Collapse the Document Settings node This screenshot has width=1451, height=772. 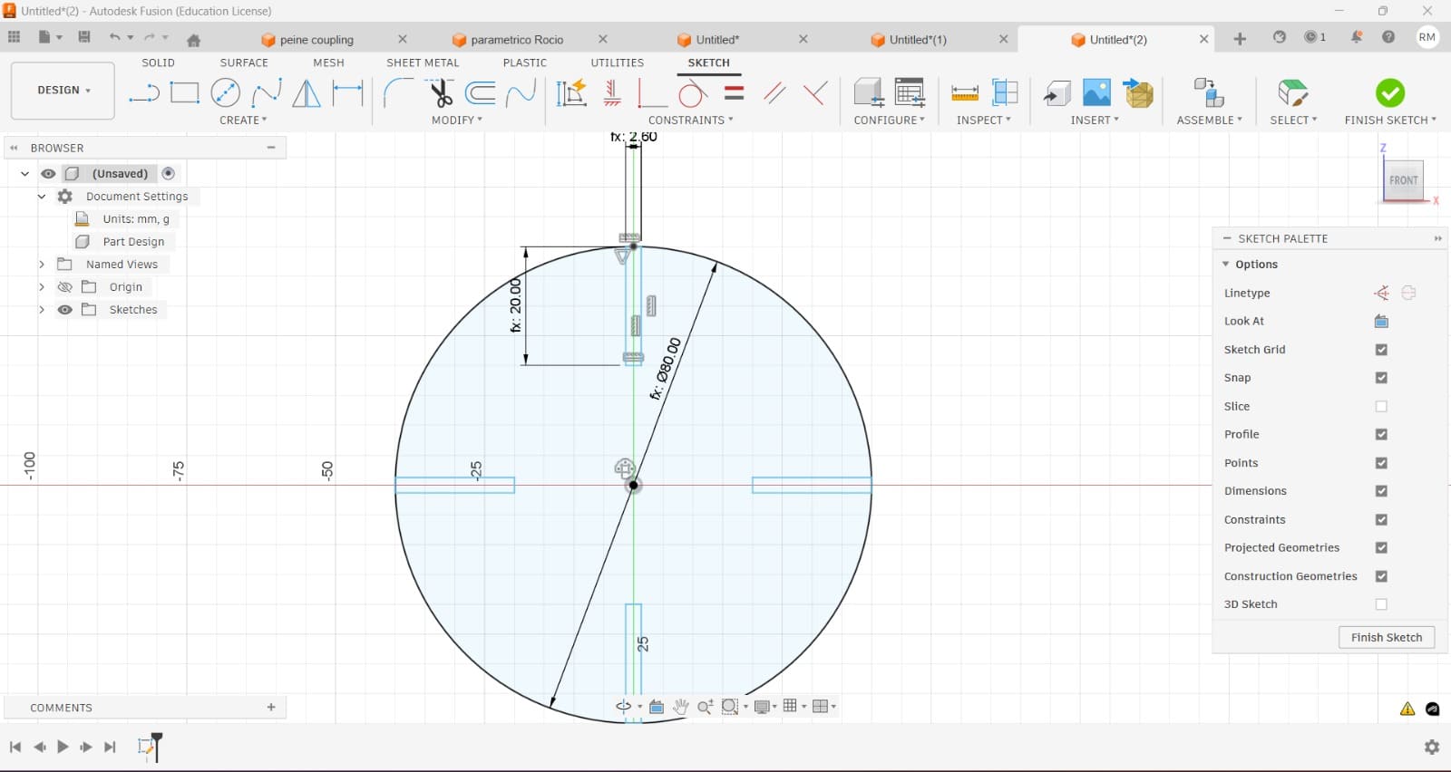(x=41, y=197)
